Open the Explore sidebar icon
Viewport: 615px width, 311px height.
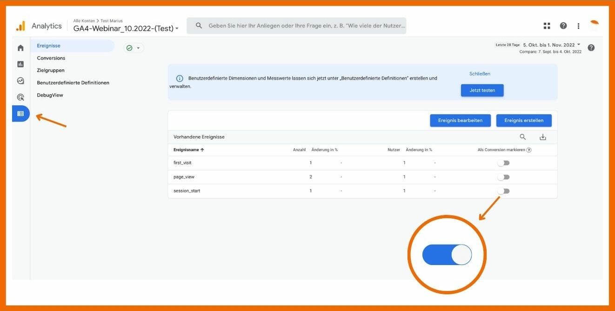pos(20,81)
